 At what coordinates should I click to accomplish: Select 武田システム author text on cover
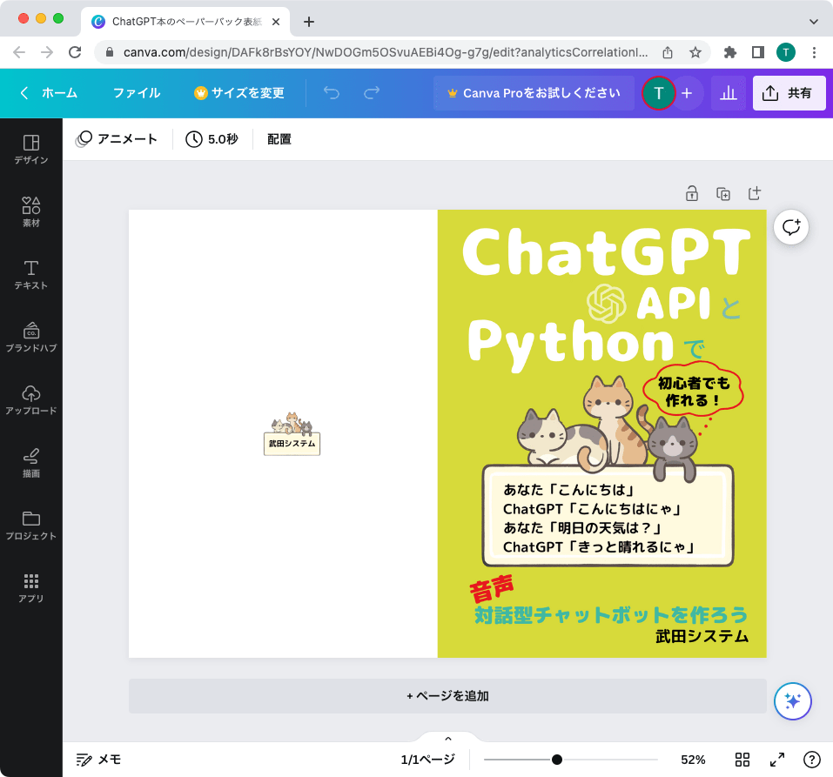tap(702, 636)
